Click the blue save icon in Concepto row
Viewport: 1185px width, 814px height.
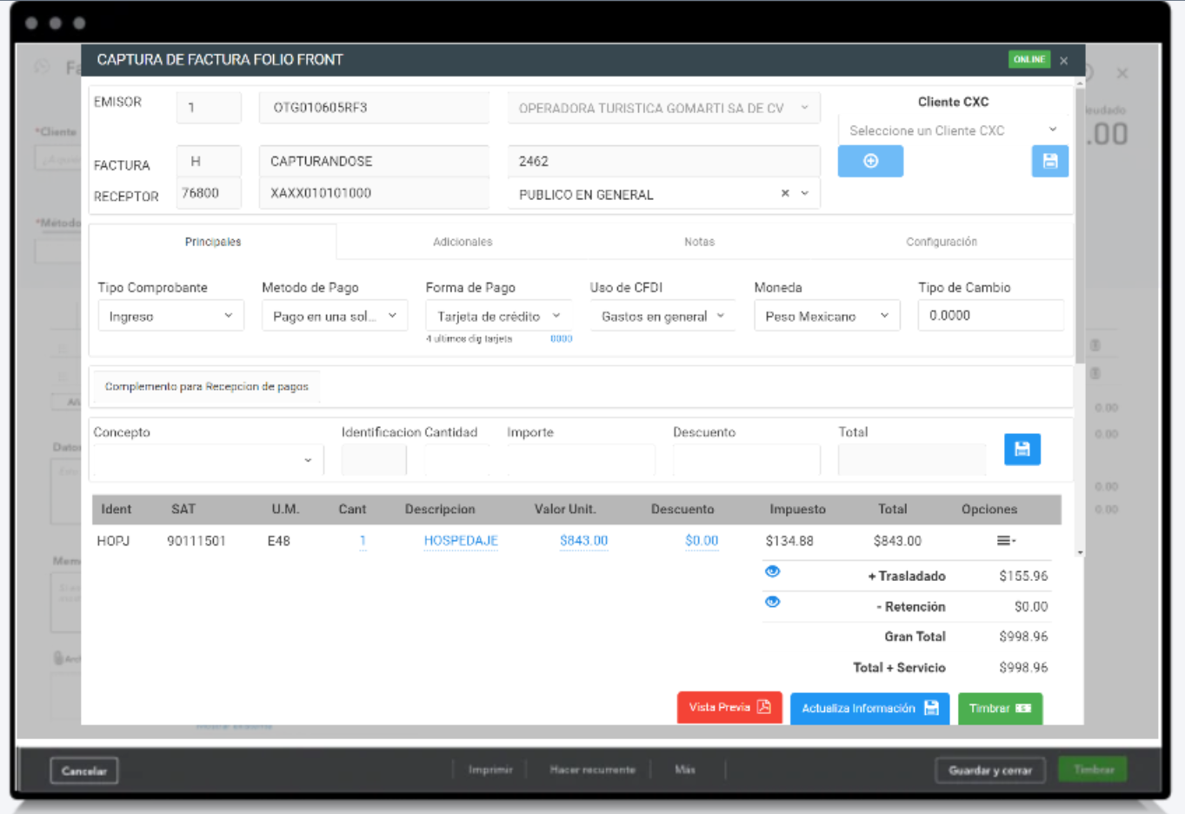coord(1022,450)
